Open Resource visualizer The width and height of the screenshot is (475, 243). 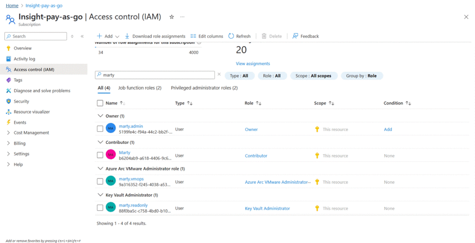(32, 112)
